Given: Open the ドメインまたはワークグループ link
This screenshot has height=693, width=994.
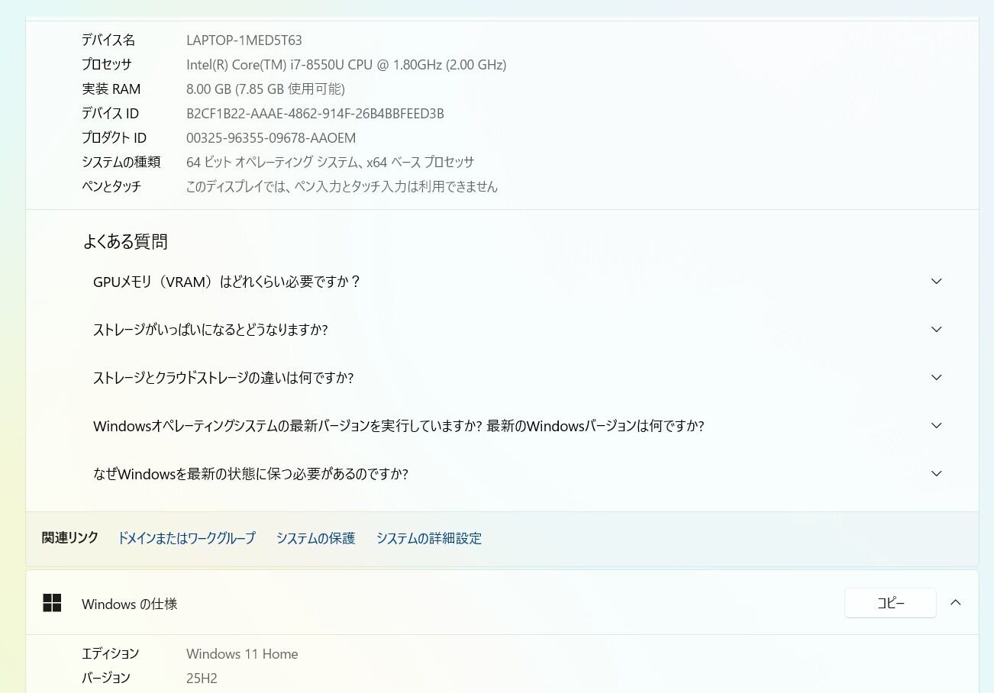Looking at the screenshot, I should pos(186,538).
